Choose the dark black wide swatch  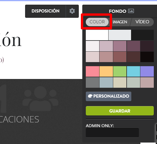[142, 35]
